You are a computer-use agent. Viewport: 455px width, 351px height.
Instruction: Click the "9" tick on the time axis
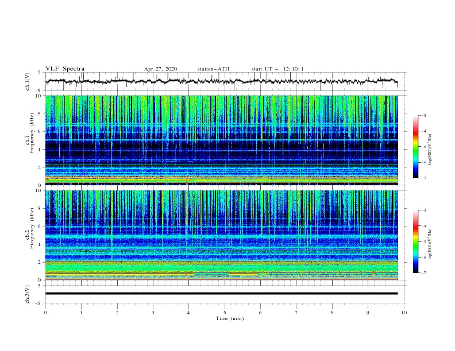click(x=368, y=313)
